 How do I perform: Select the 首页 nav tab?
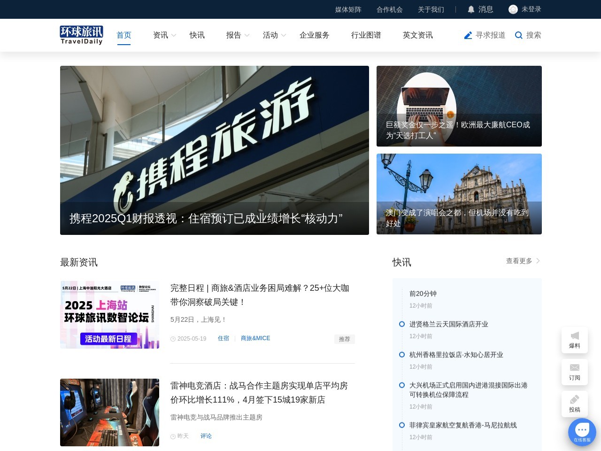point(124,35)
